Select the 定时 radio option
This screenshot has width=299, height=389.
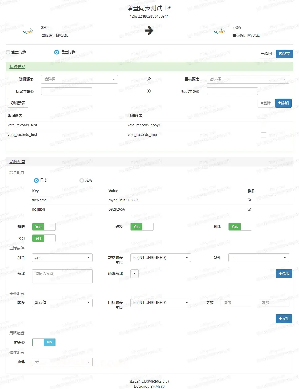[81, 180]
